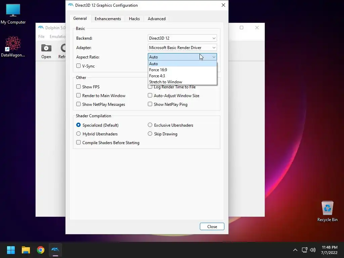Click the Dolphin logo in the dialog title bar
Viewport: 344px width, 258px height.
click(71, 5)
